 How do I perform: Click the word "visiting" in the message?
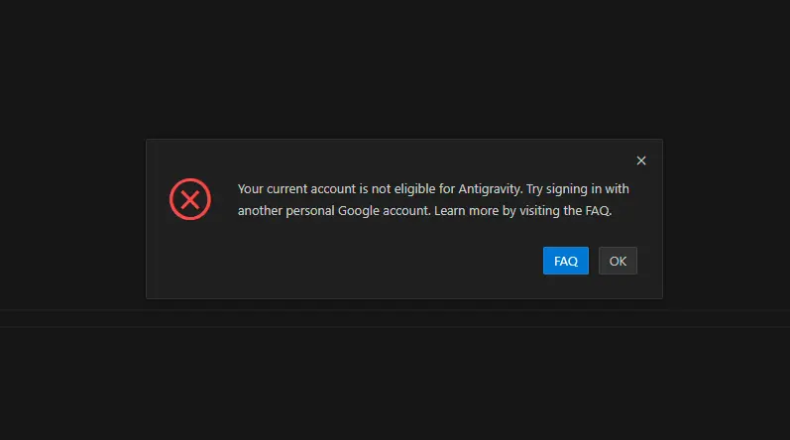[536, 210]
